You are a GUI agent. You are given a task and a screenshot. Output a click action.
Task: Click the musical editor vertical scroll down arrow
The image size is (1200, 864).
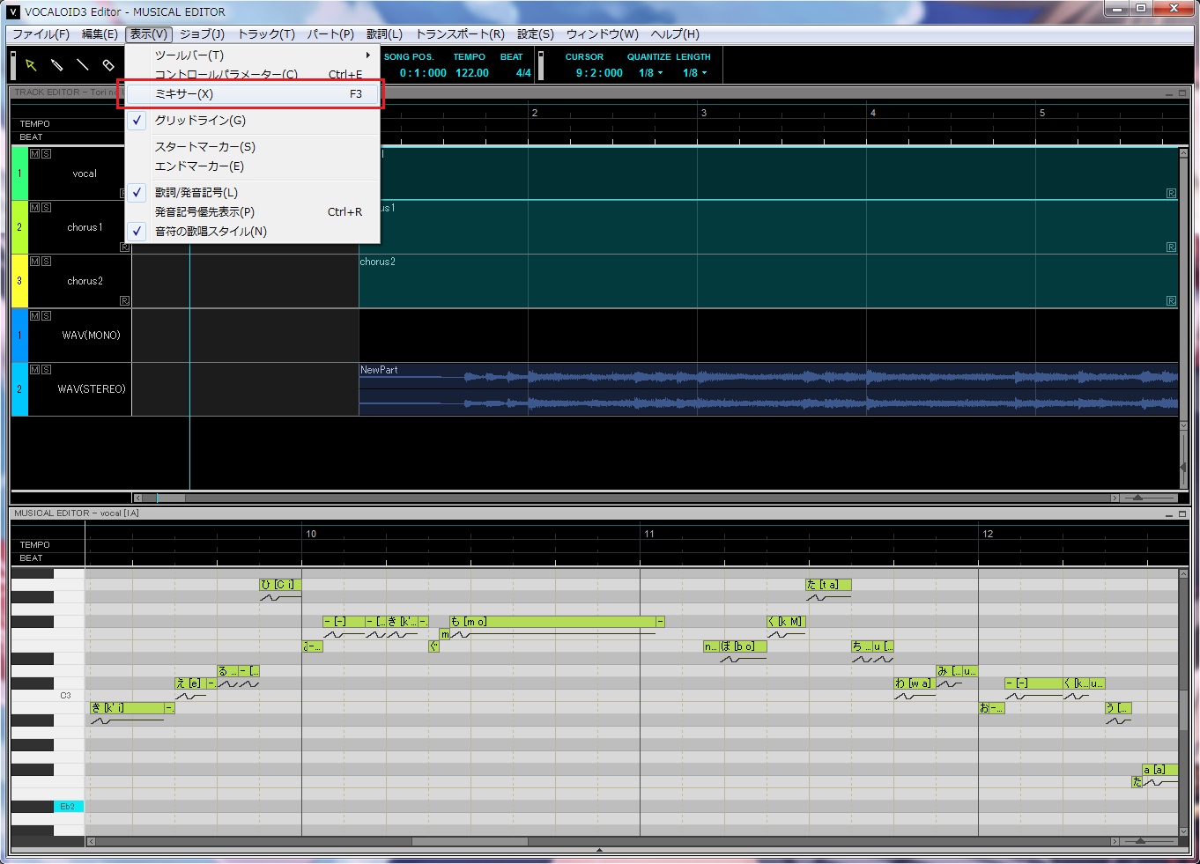click(1183, 830)
